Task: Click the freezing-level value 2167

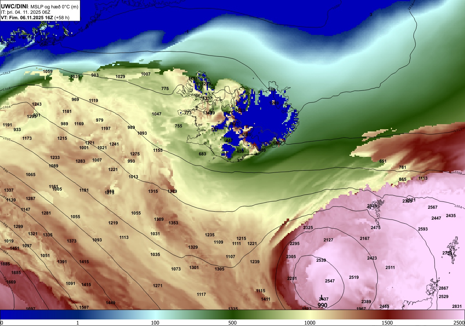Action: pos(365,239)
